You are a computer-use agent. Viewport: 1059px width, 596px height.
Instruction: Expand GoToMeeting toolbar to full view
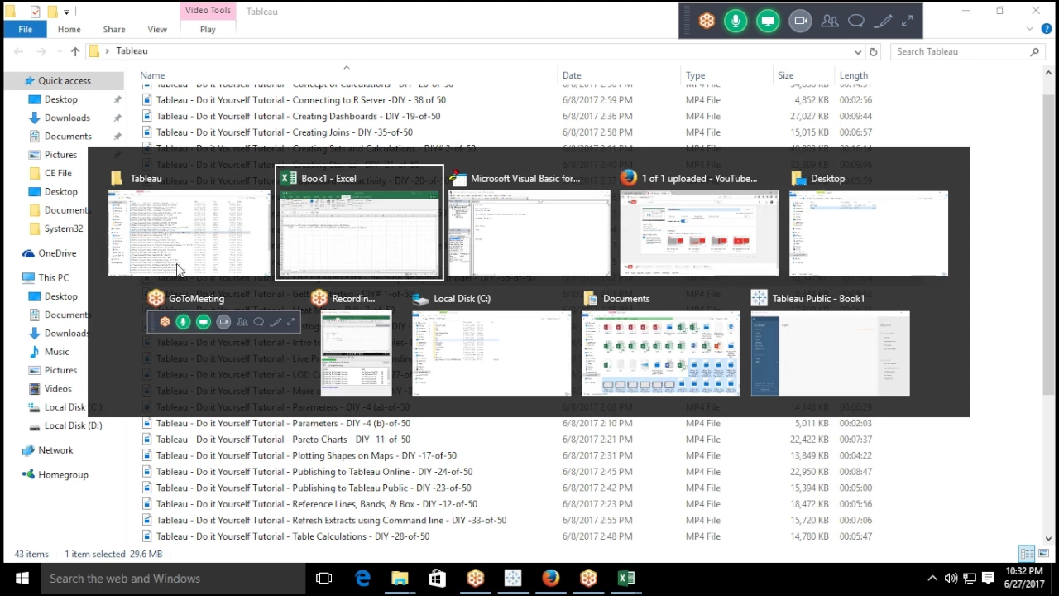(908, 22)
